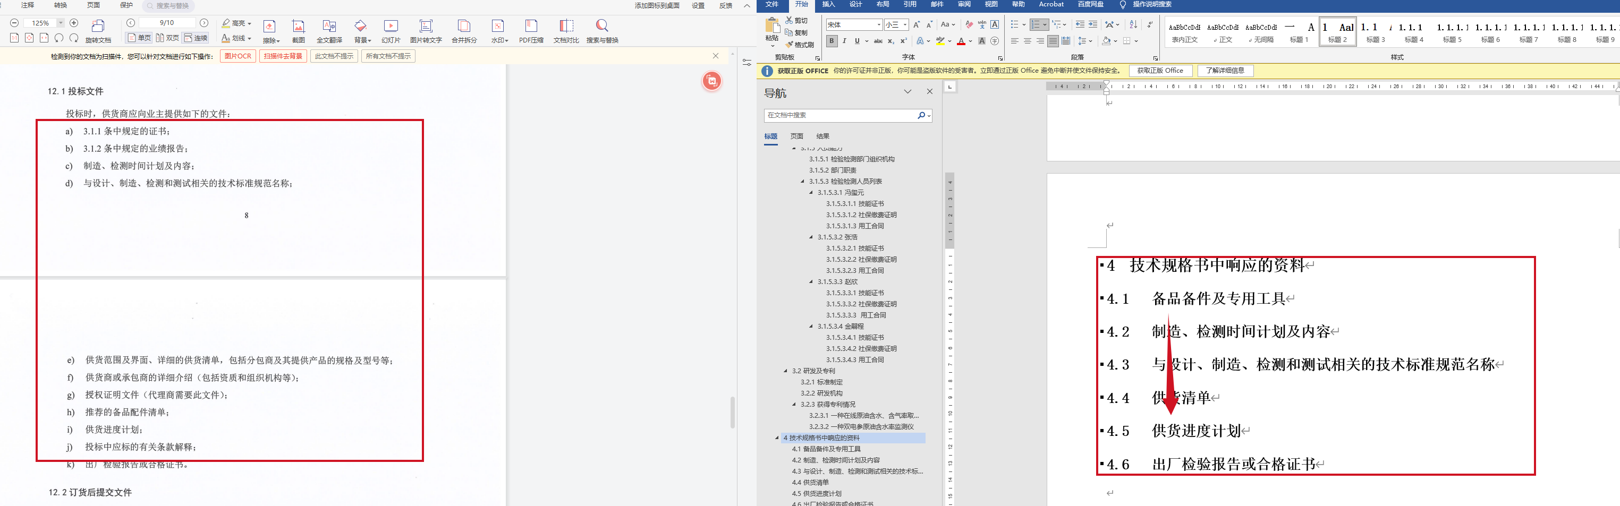
Task: Zoom out with the minus icon in the PDF viewer
Action: (14, 23)
